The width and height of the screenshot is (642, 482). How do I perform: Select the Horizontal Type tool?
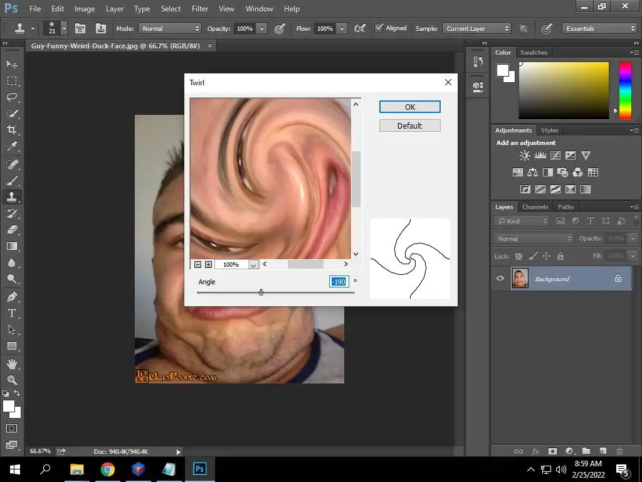click(11, 313)
